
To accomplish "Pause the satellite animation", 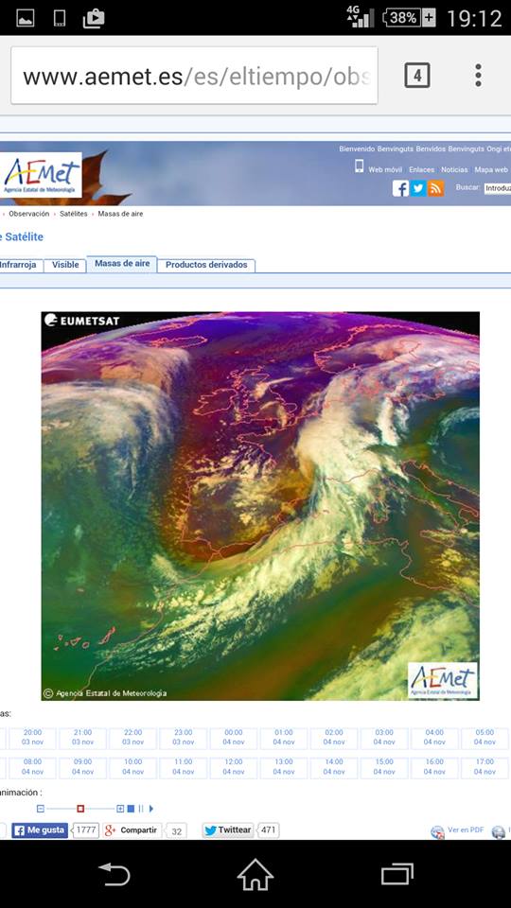I will coord(141,809).
